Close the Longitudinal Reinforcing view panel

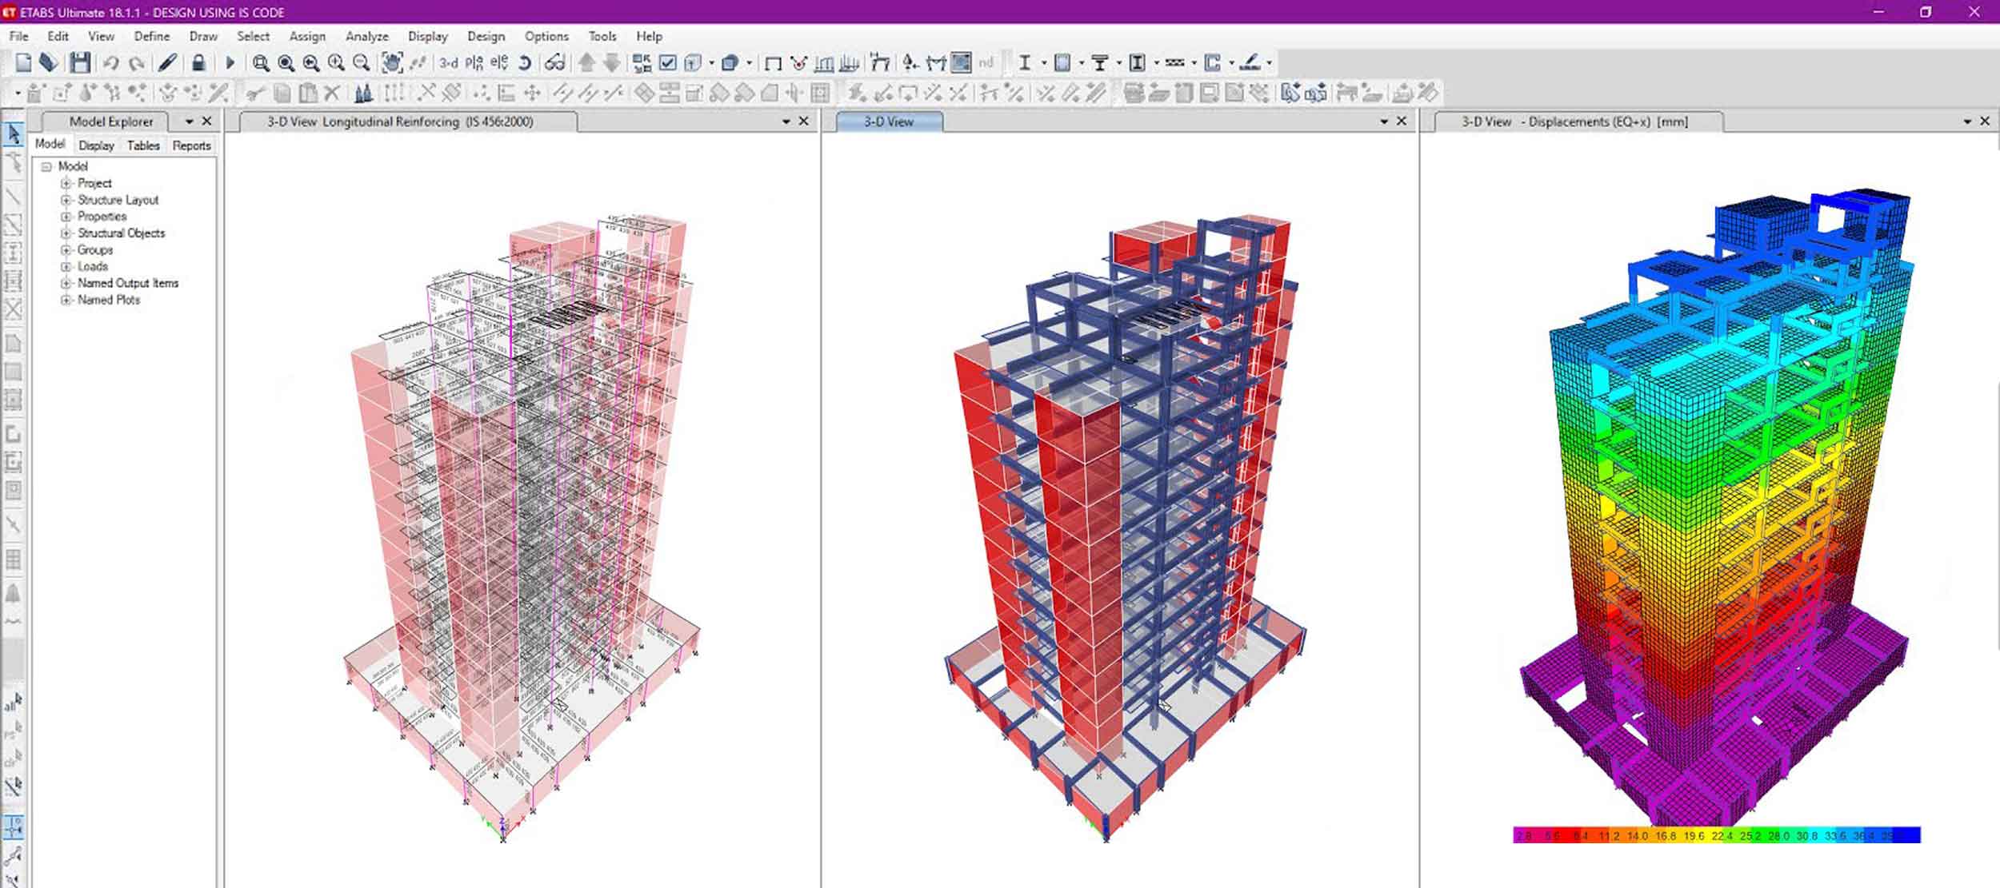[804, 121]
